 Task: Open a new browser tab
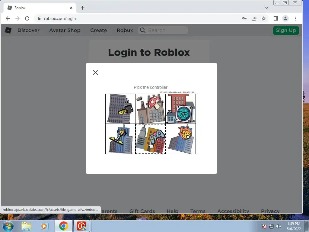pos(83,8)
